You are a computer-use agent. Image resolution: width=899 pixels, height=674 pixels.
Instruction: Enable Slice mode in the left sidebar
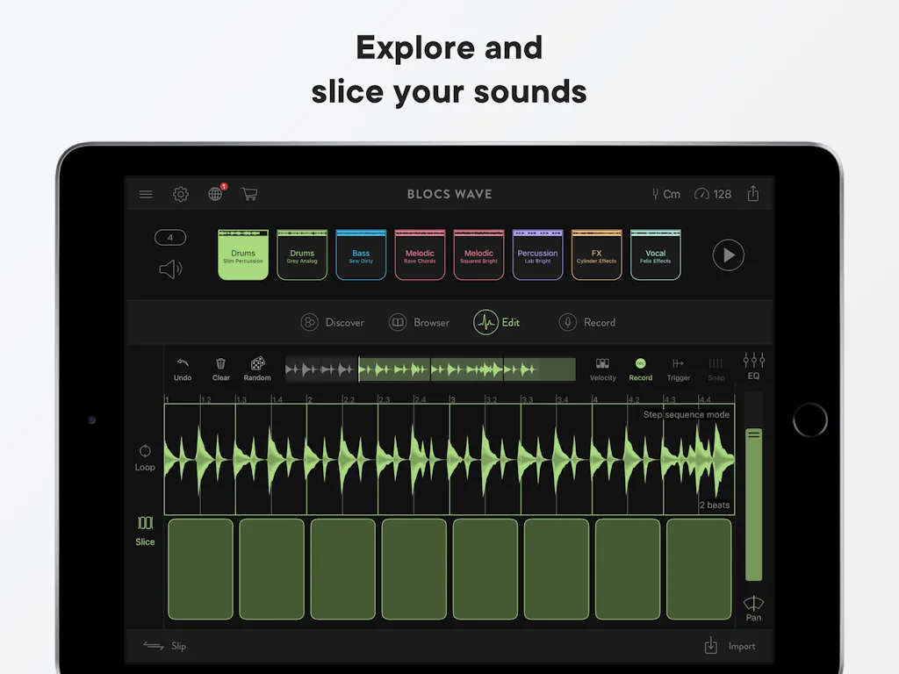144,530
